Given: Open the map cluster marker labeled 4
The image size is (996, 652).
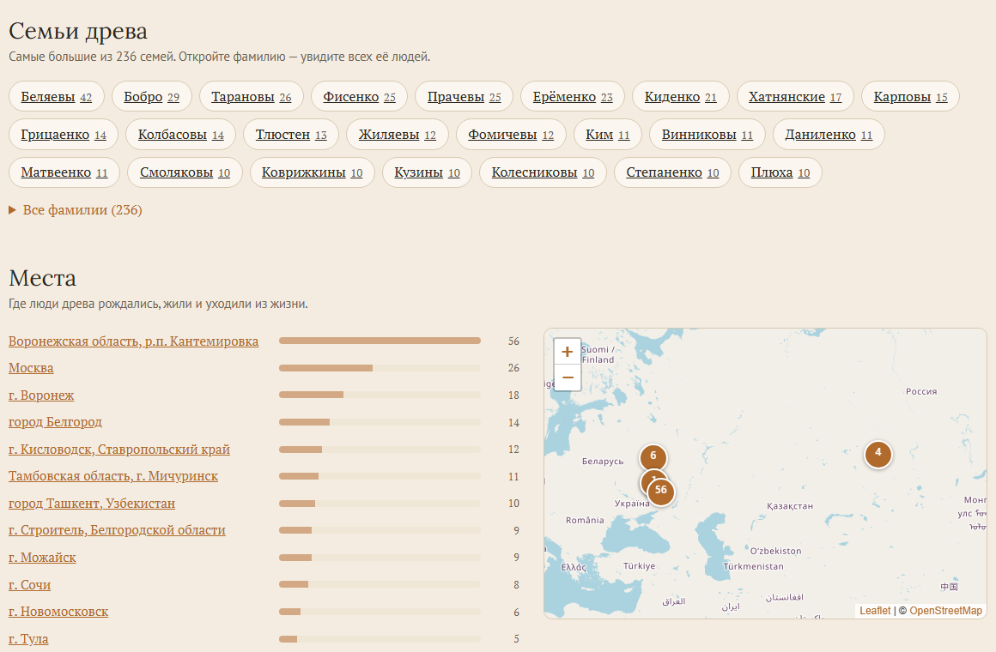Looking at the screenshot, I should [878, 454].
